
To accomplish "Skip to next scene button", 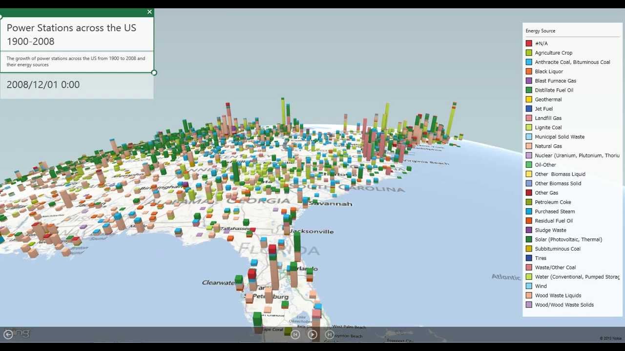I will (x=330, y=334).
